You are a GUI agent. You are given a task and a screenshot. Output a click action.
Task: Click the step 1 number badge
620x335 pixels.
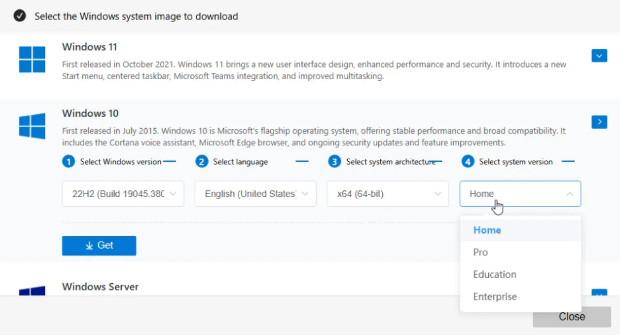click(68, 162)
